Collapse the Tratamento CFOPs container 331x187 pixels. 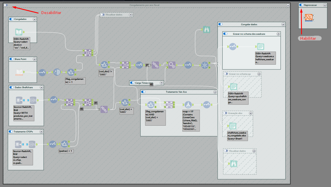[41, 132]
